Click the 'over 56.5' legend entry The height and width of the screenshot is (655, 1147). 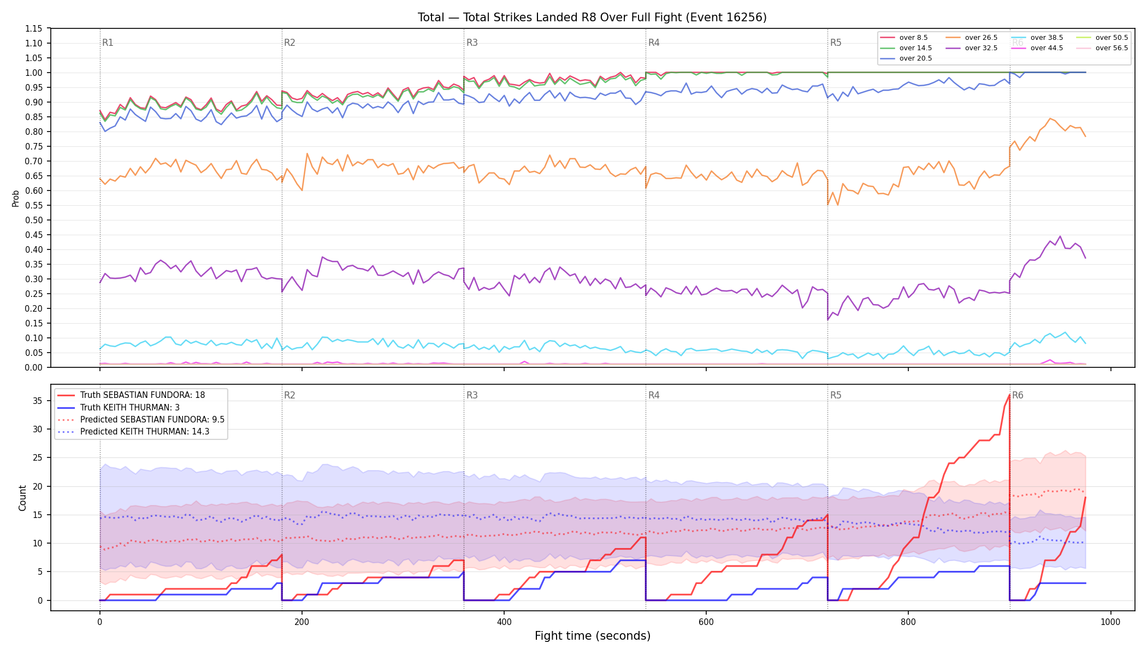coord(1102,48)
